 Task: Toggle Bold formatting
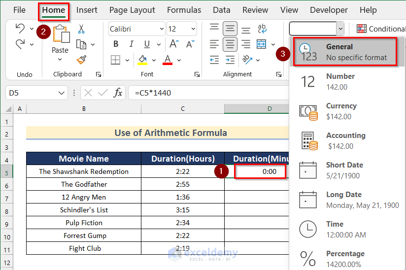(116, 44)
